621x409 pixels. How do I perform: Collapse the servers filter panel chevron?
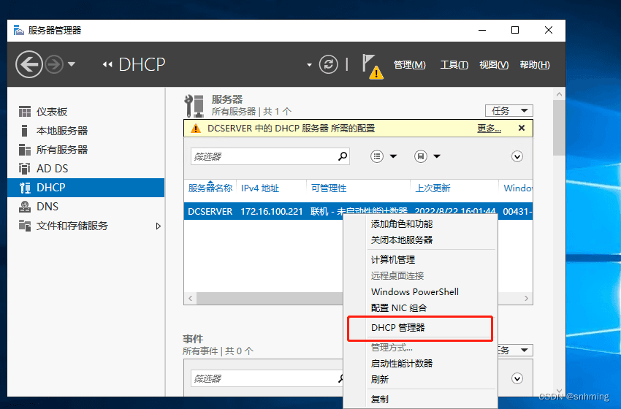click(x=517, y=156)
